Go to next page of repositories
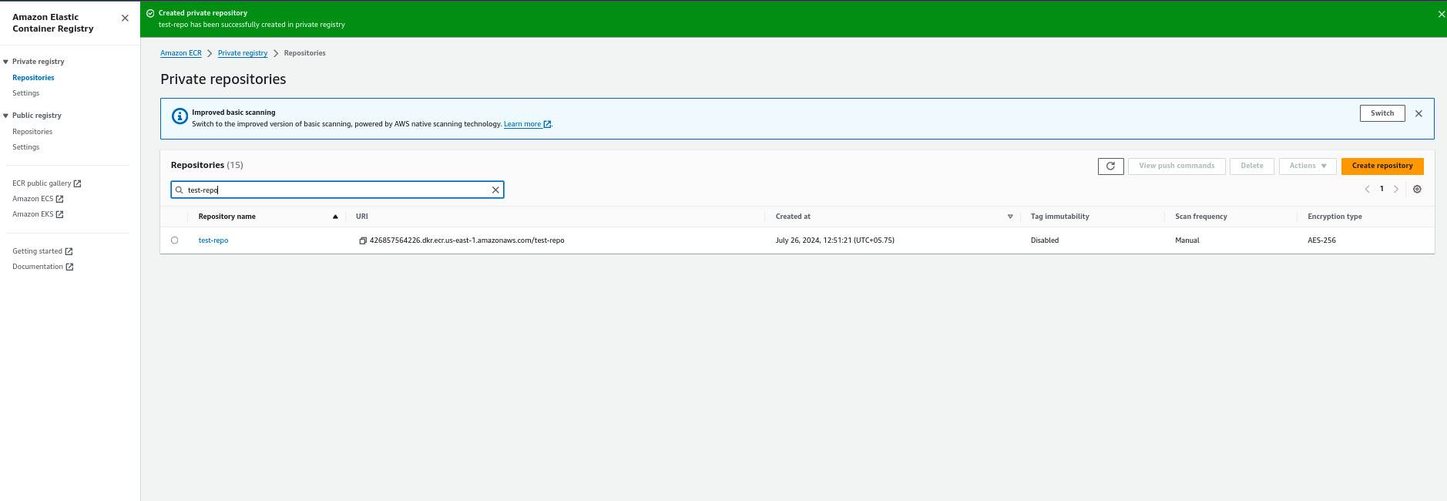This screenshot has width=1447, height=501. 1396,190
